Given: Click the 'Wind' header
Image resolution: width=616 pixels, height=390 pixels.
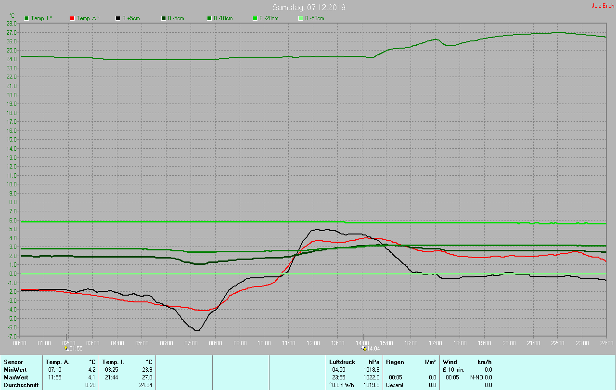Looking at the screenshot, I should pyautogui.click(x=449, y=362).
